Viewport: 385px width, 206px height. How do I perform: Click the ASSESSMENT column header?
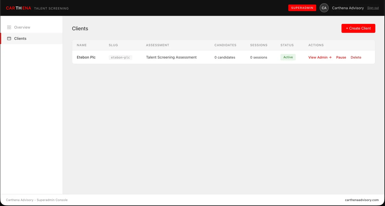[x=158, y=45]
